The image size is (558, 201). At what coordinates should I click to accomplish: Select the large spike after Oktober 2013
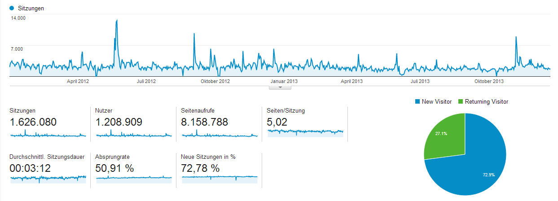point(516,39)
